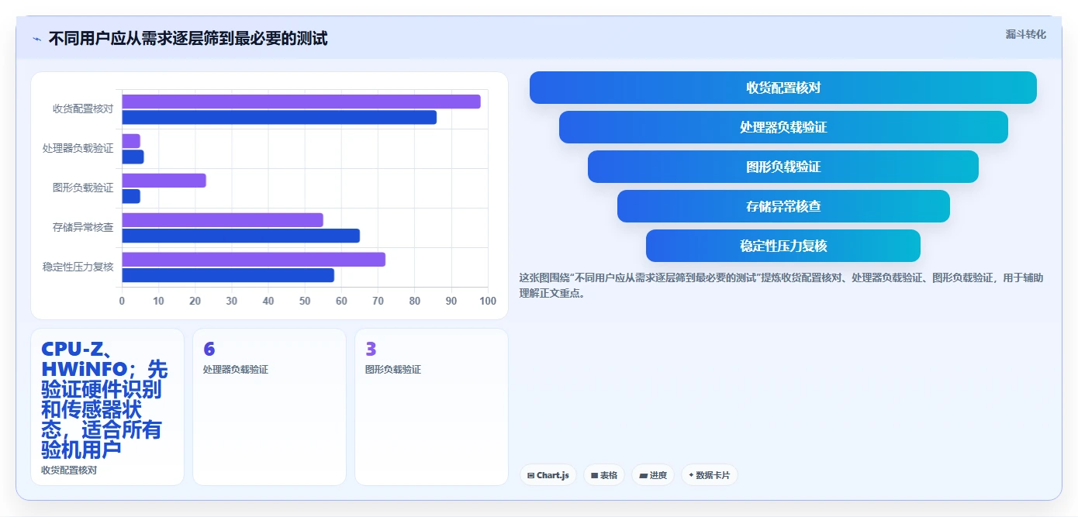Click the blue bar for 收货配置核对
Viewport: 1078px width, 517px height.
click(x=279, y=117)
